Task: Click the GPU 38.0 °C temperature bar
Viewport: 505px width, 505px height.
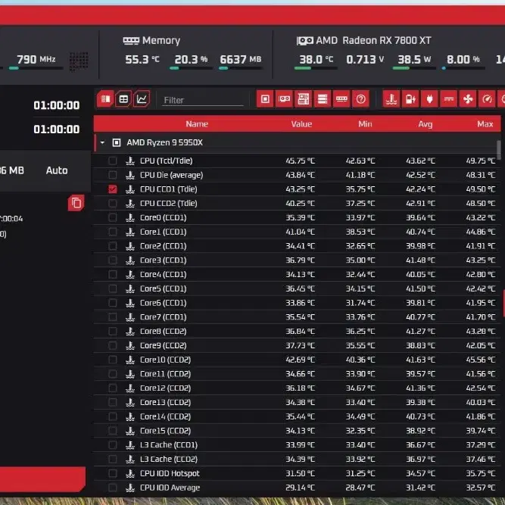Action: 316,68
